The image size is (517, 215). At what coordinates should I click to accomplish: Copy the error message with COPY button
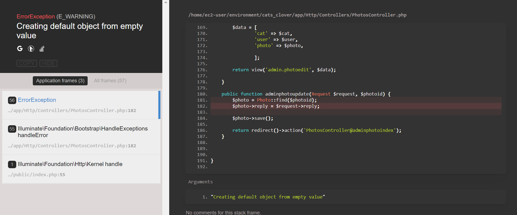click(27, 63)
